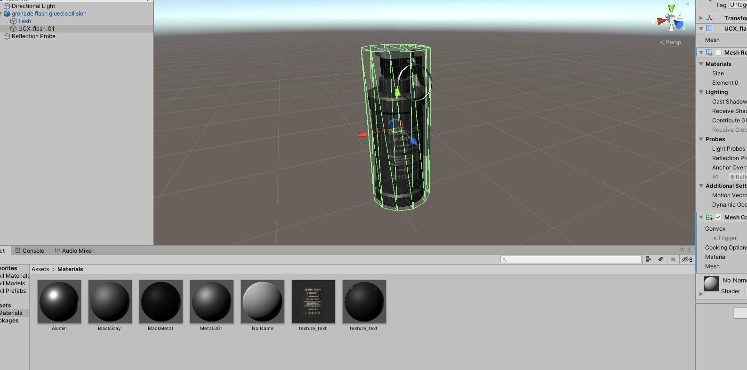Select 'grenade flash glued collision' in Hierarchy

tap(49, 14)
